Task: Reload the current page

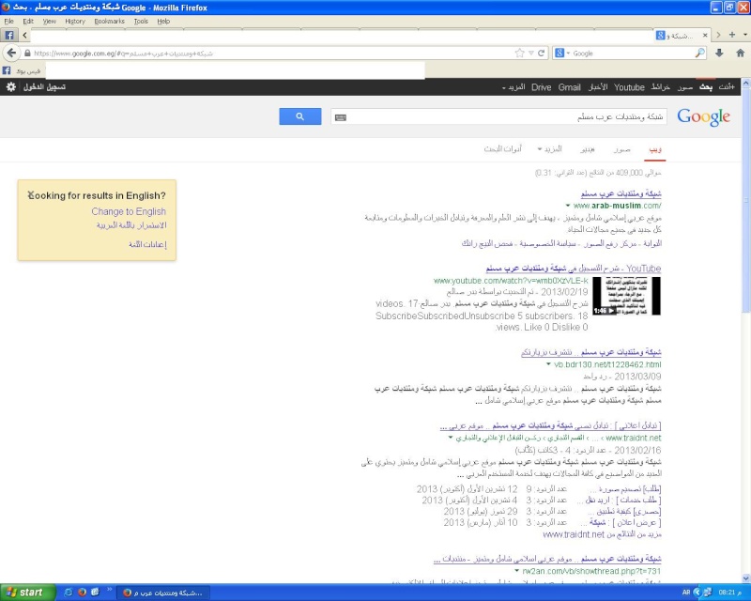Action: coord(542,54)
